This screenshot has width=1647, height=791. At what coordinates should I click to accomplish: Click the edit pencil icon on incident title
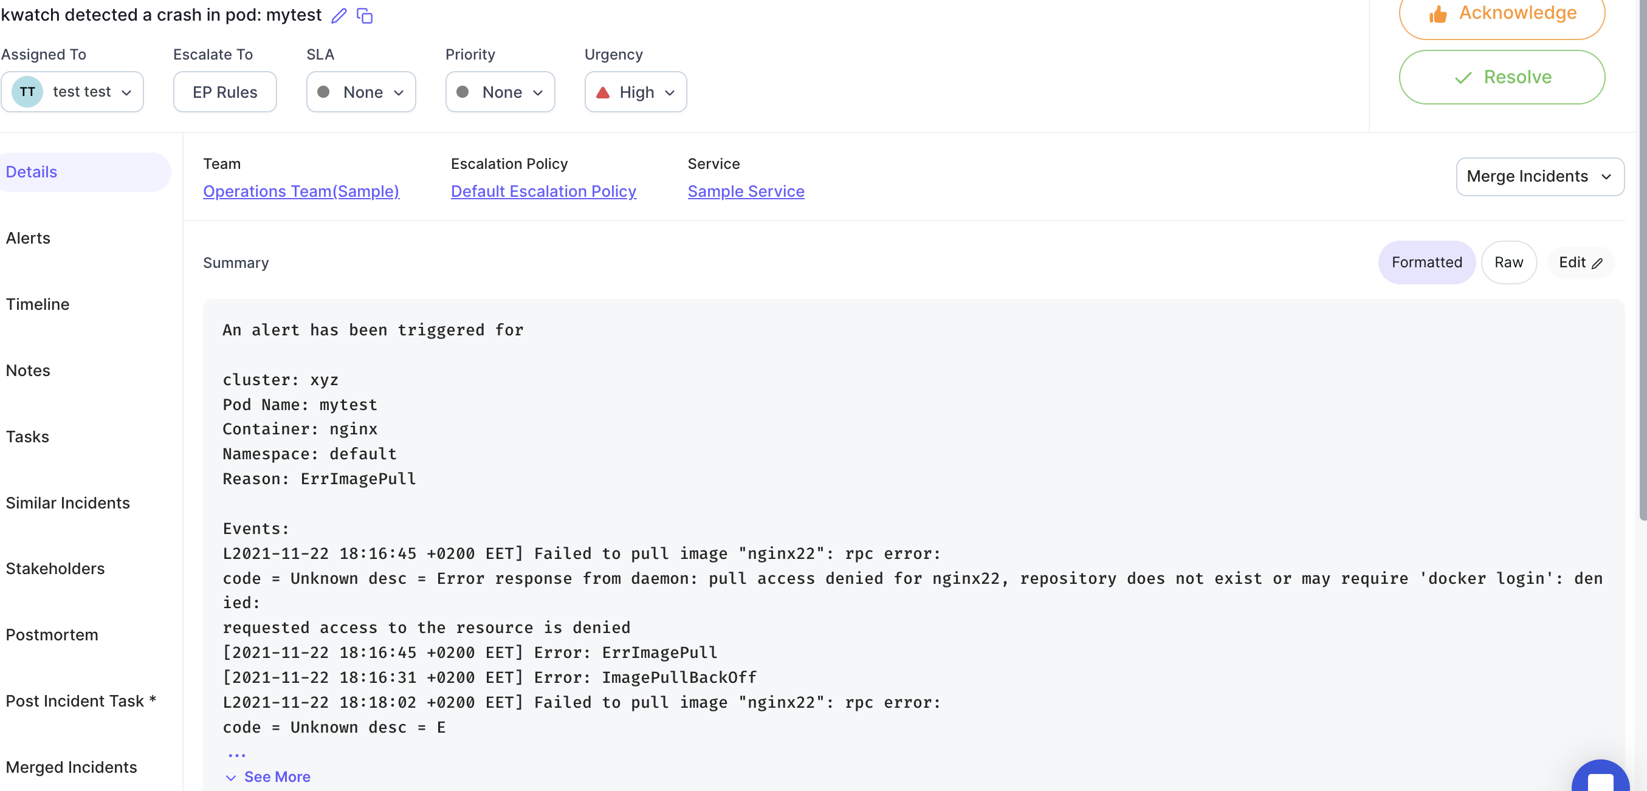pyautogui.click(x=339, y=15)
